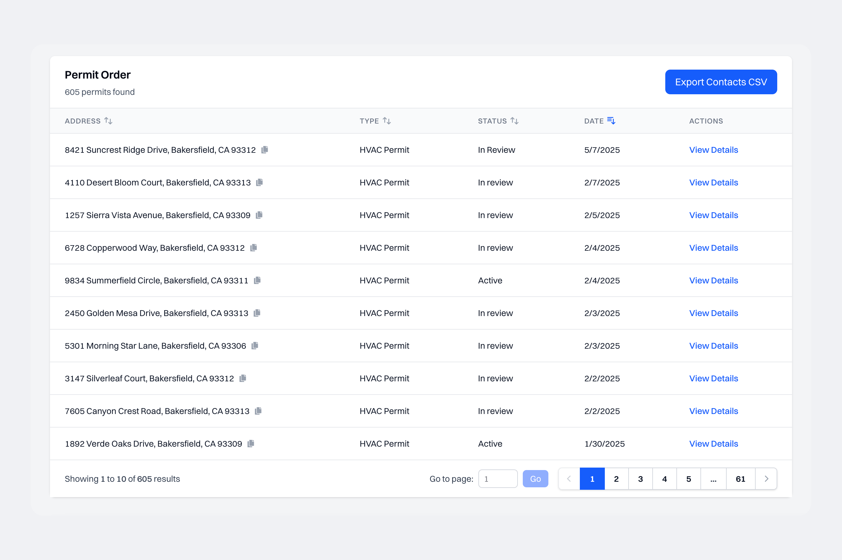This screenshot has width=842, height=560.
Task: Open the pagination ellipsis for more pages
Action: tap(713, 479)
